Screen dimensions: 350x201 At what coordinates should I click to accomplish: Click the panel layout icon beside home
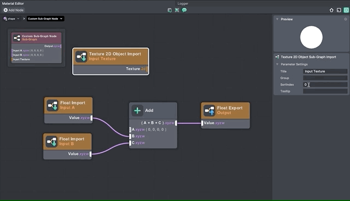point(339,10)
